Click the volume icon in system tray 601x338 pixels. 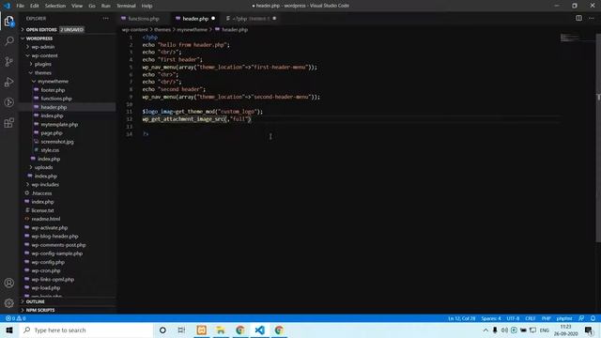pyautogui.click(x=504, y=330)
